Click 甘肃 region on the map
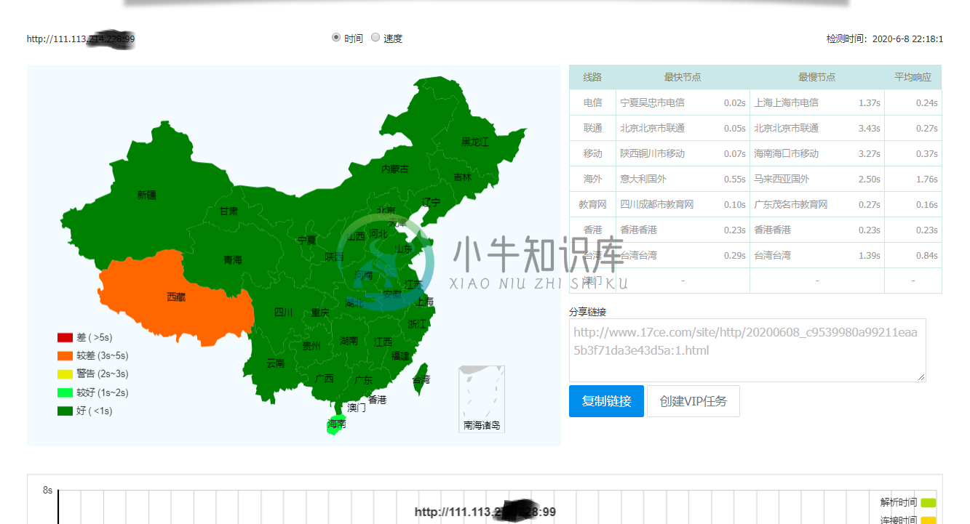Image resolution: width=970 pixels, height=524 pixels. [x=228, y=211]
